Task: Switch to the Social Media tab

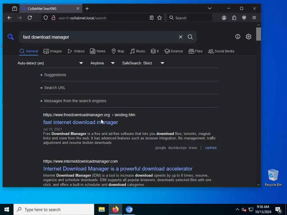Action: pyautogui.click(x=221, y=51)
